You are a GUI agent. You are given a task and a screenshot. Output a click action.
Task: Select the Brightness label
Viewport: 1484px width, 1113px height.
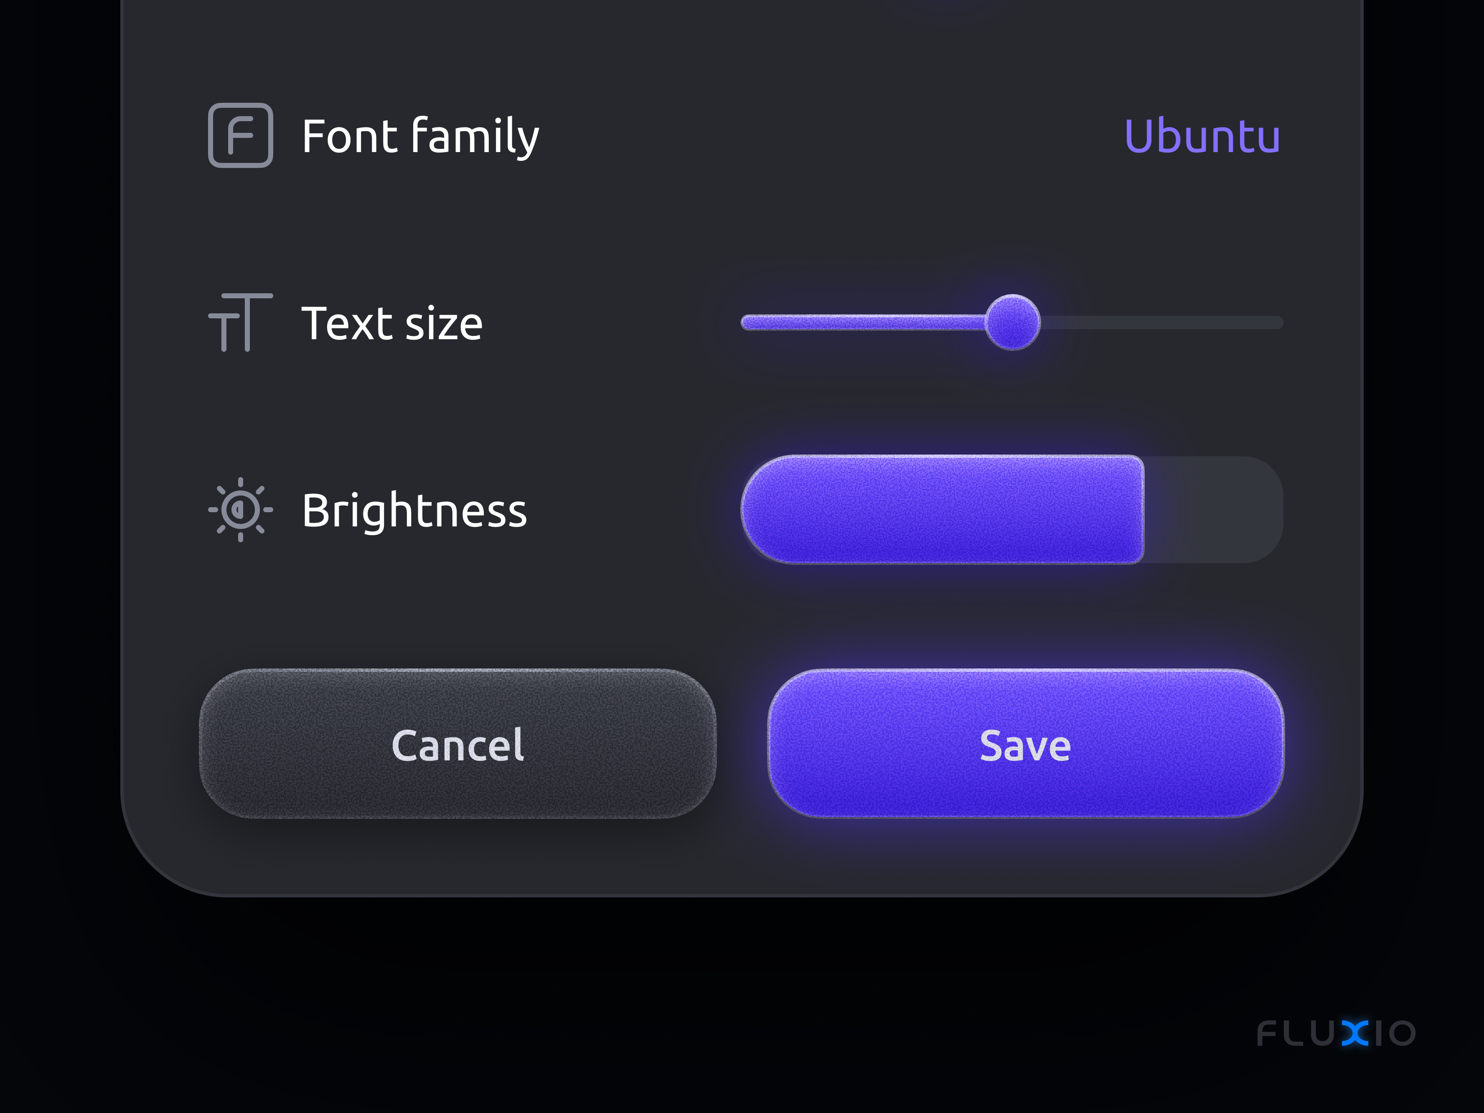click(414, 511)
